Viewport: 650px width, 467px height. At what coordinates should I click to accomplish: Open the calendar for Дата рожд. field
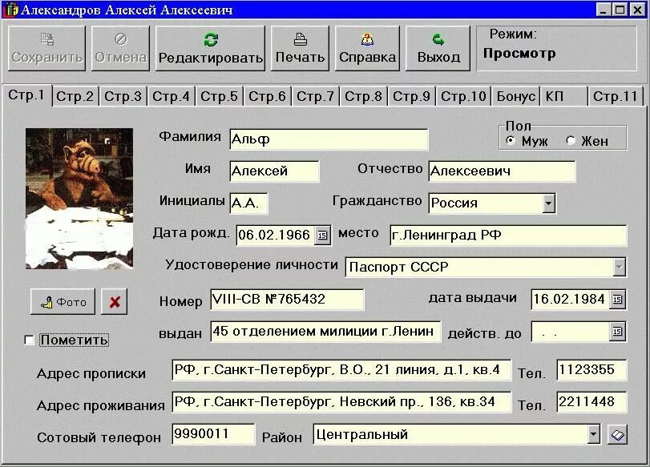click(322, 236)
